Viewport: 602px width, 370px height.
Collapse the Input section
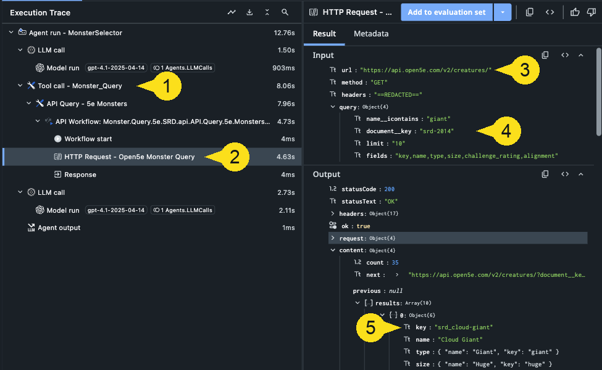[x=581, y=55]
